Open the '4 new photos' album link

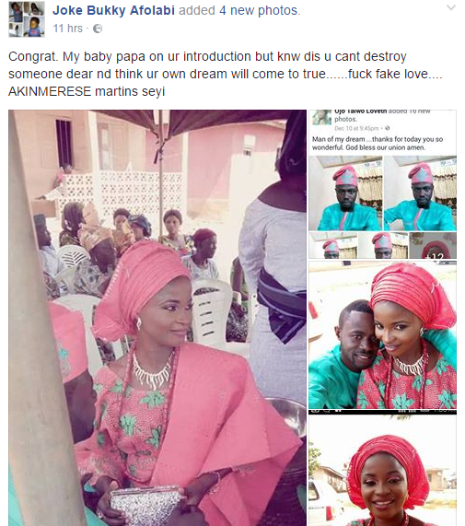click(x=259, y=10)
